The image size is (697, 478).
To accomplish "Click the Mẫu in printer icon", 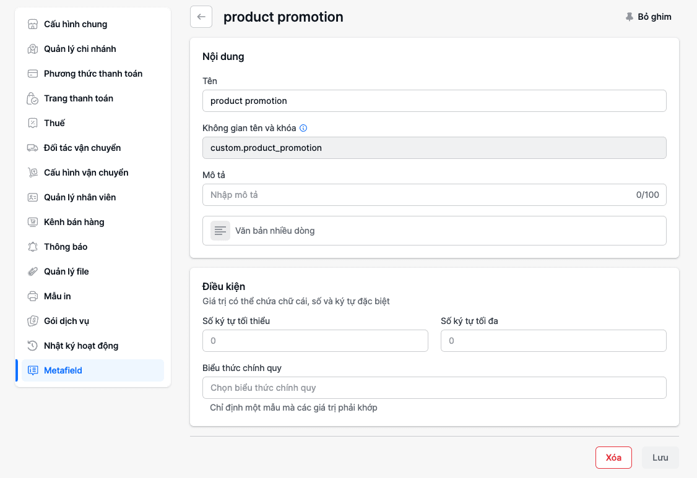I will coord(33,296).
